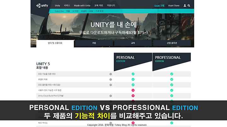Click Professional check mark for 로열티 제로

click(x=172, y=79)
